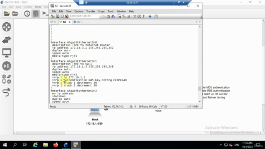Open the Window menu in SecureCRT

(x=121, y=11)
